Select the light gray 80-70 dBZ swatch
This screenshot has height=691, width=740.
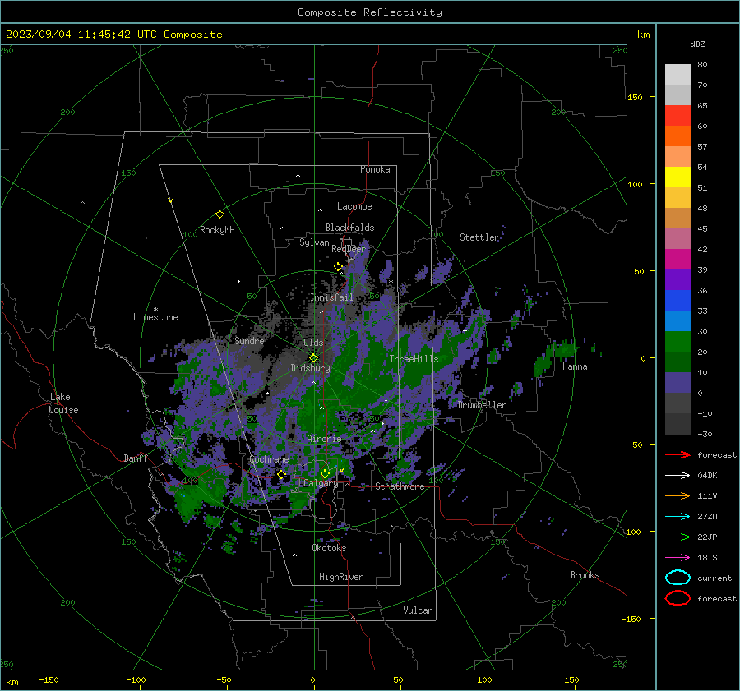click(678, 75)
